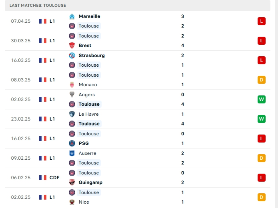
Task: Click the Last Matches: Toulouse header
Action: (38, 6)
